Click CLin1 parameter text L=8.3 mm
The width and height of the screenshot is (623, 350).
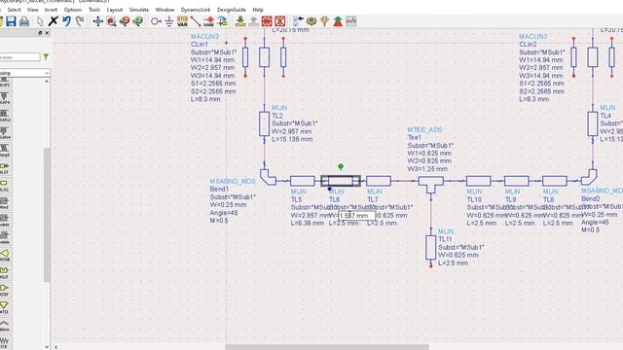(205, 99)
